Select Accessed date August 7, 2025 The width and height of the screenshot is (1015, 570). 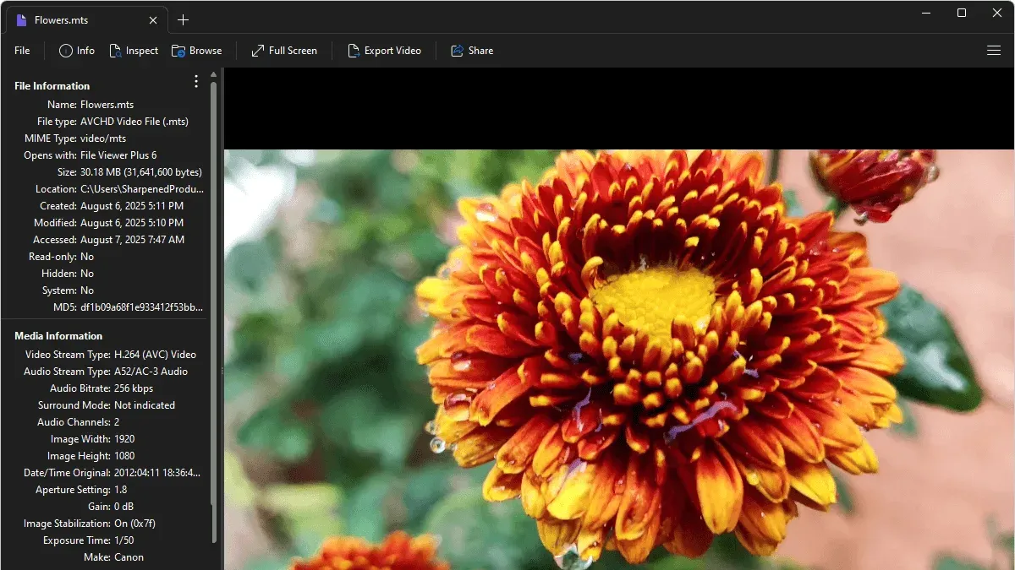click(x=133, y=240)
